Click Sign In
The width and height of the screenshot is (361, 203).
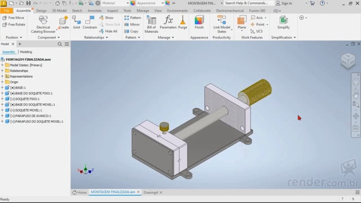click(284, 3)
